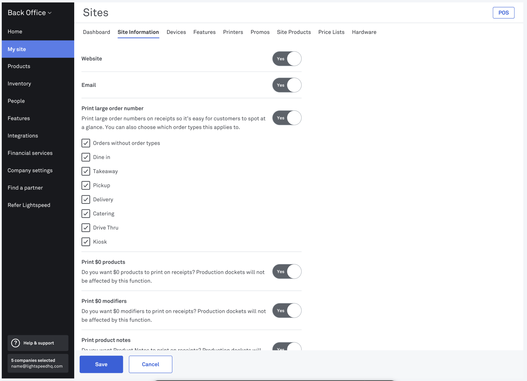
Task: Click the Cancel button
Action: point(151,364)
